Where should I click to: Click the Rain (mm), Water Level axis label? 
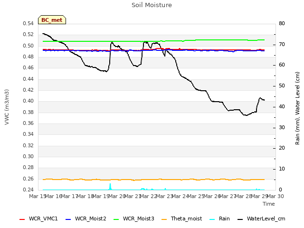pos(297,108)
